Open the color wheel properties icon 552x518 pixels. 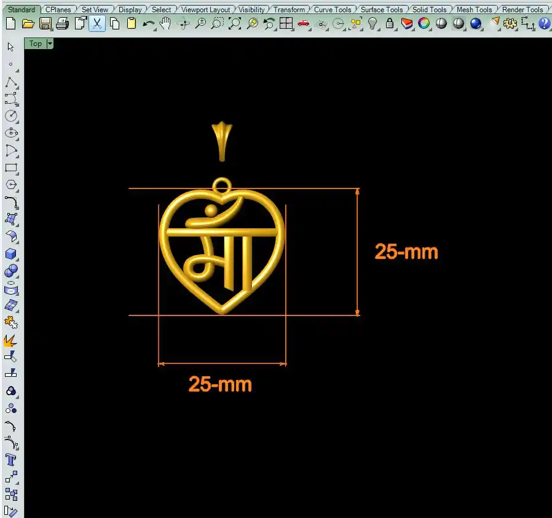point(424,24)
